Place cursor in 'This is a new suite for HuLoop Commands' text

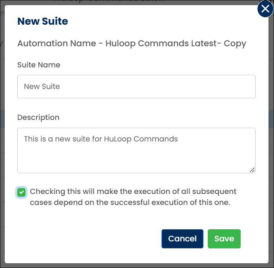[x=101, y=139]
